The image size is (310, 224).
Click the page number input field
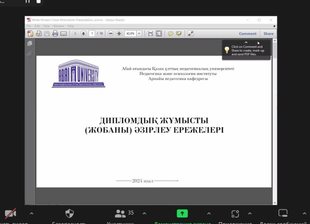tap(92, 34)
